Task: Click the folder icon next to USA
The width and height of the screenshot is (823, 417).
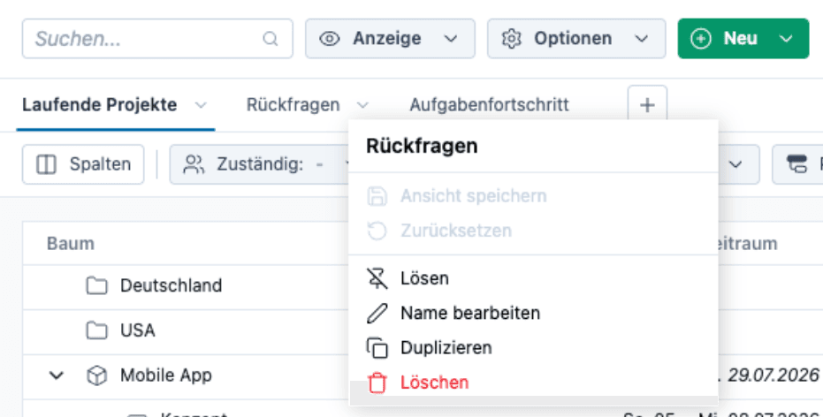Action: [x=96, y=330]
